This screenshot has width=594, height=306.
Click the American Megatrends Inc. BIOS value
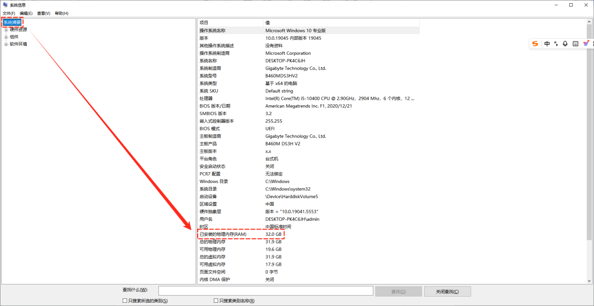[308, 106]
